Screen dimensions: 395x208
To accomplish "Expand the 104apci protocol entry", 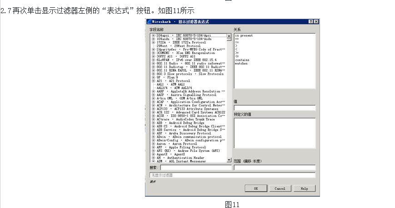I will [153, 35].
